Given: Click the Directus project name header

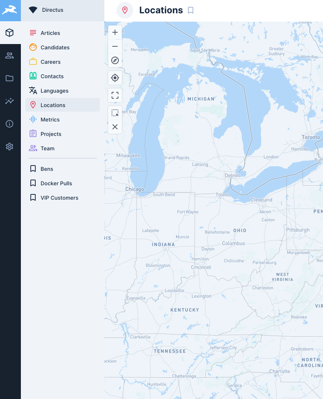Looking at the screenshot, I should coord(63,10).
